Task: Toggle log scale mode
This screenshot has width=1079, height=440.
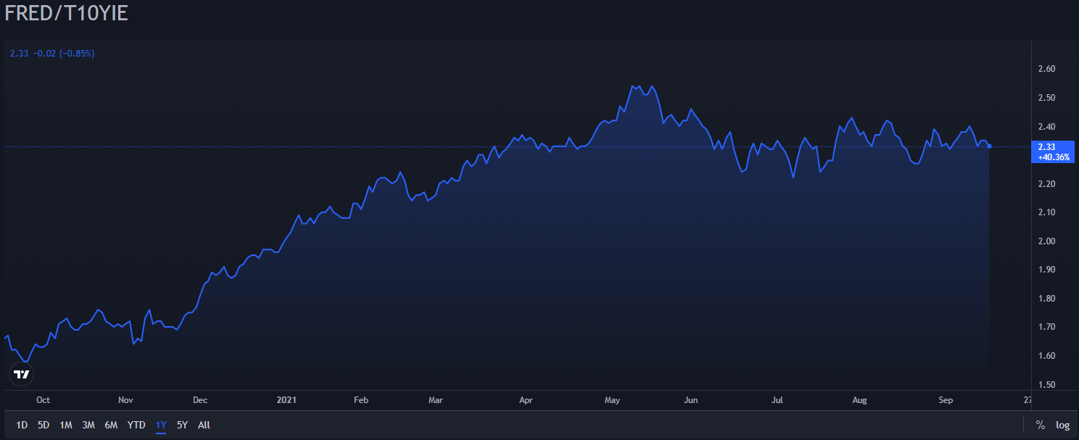Action: point(1062,426)
